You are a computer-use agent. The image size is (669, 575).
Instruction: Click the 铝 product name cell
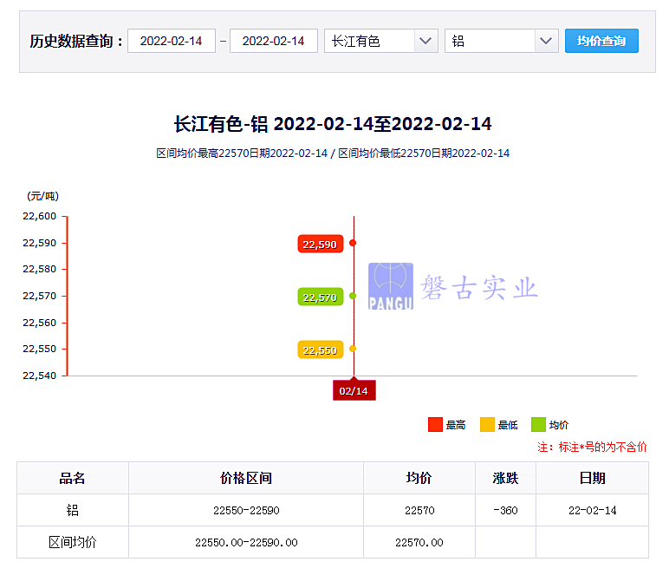coord(73,510)
